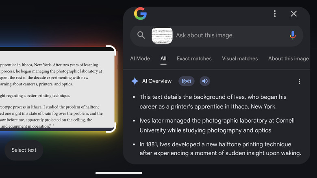The width and height of the screenshot is (317, 178).
Task: Click the Google logo
Action: click(x=140, y=13)
